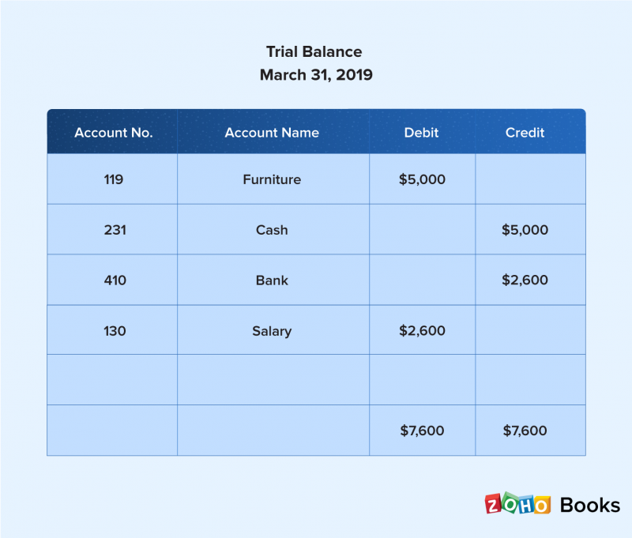This screenshot has width=632, height=538.
Task: Click the Trial Balance title text
Action: pyautogui.click(x=314, y=51)
